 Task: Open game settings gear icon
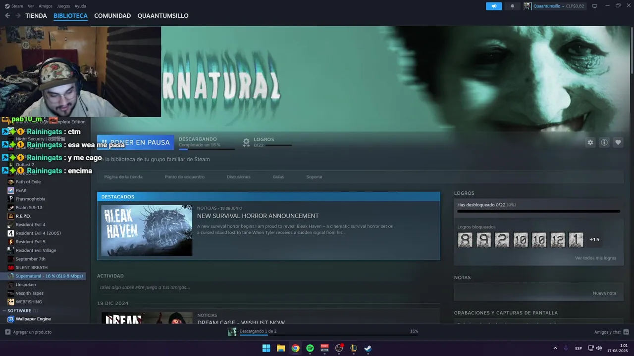coord(590,142)
